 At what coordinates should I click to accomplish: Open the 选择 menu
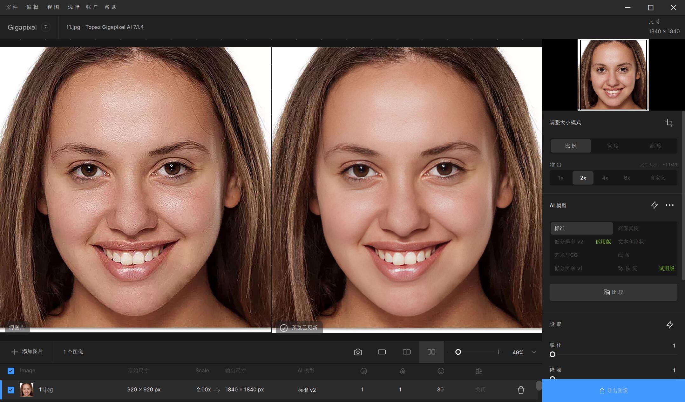coord(73,7)
